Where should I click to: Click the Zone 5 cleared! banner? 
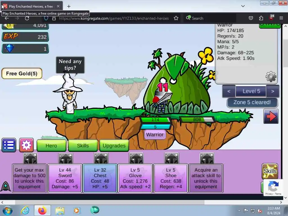click(x=252, y=102)
